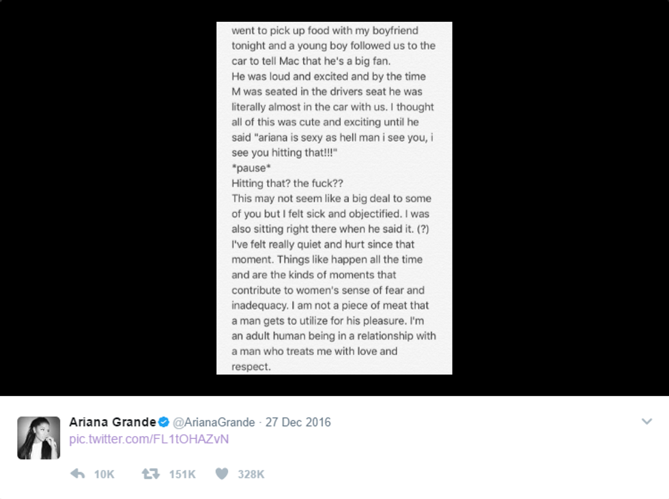Click the Ariana Grande display name
Image resolution: width=669 pixels, height=499 pixels.
click(113, 423)
